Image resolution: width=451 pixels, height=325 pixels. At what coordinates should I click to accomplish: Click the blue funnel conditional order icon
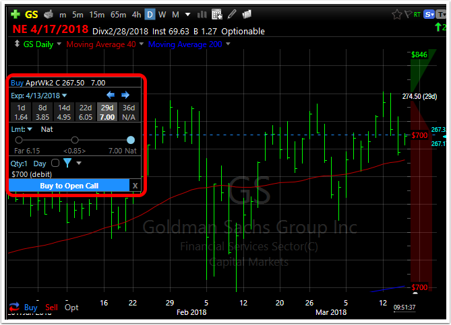pos(67,163)
